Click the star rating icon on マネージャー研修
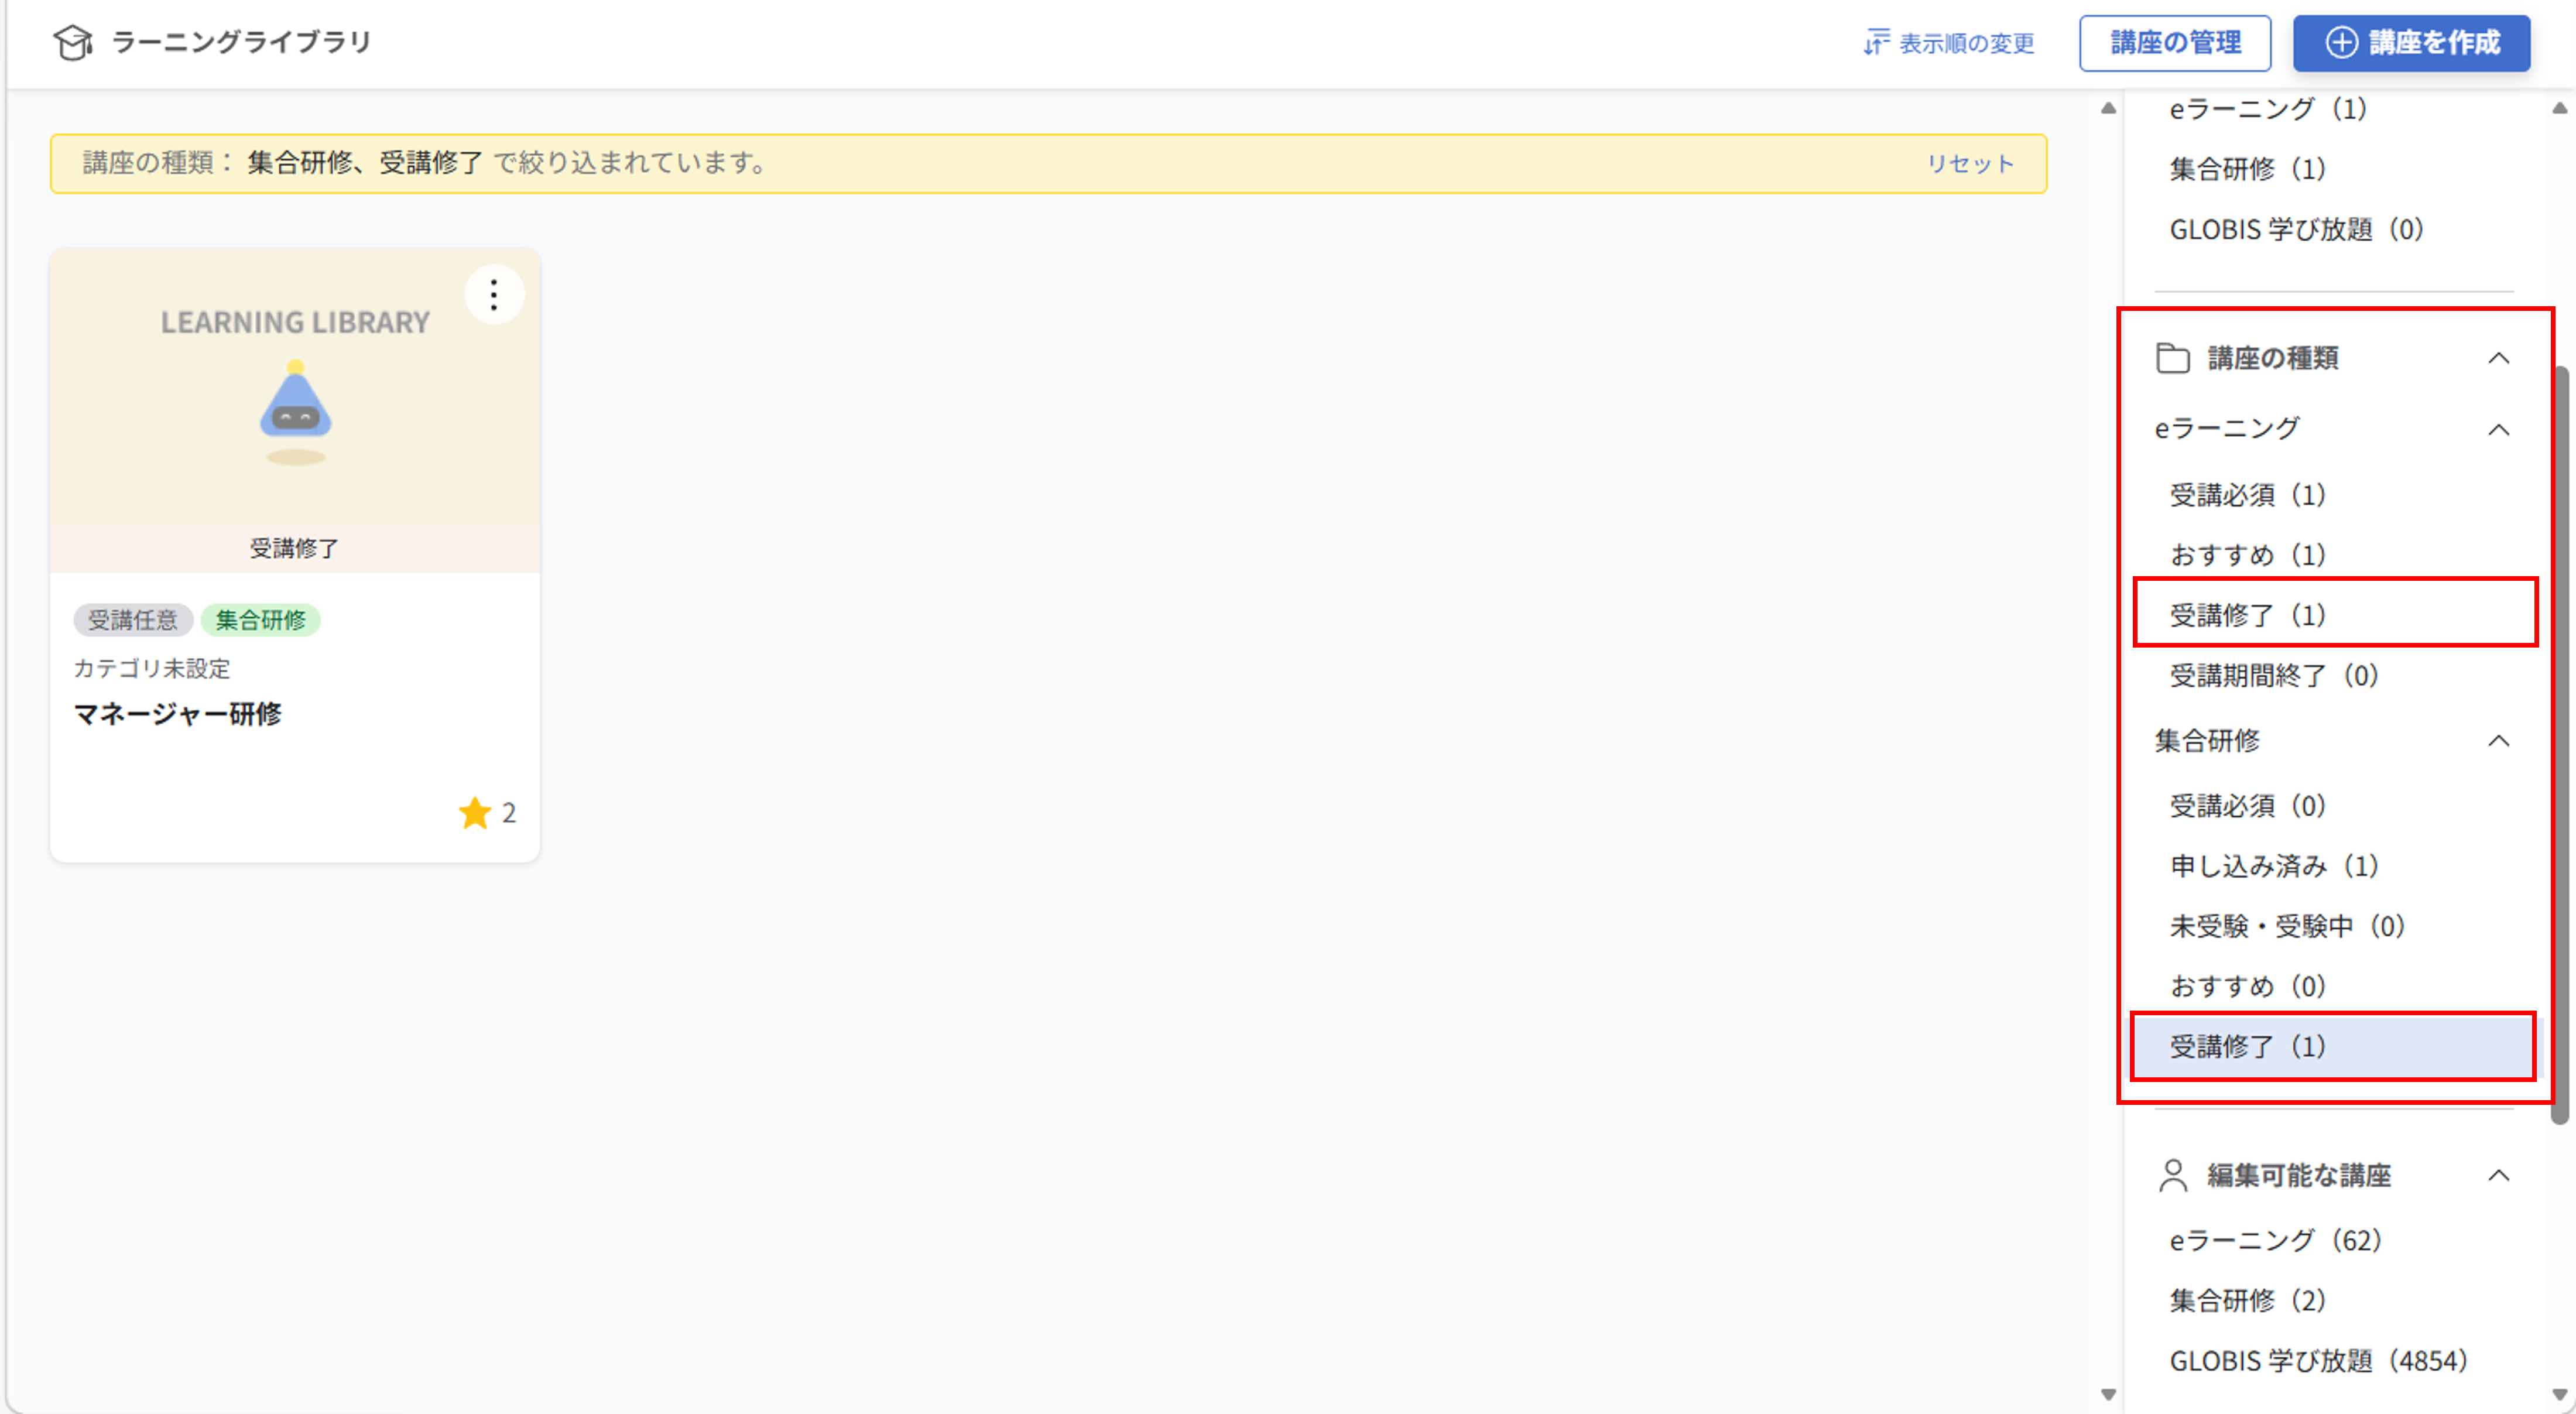Image resolution: width=2576 pixels, height=1414 pixels. click(475, 813)
